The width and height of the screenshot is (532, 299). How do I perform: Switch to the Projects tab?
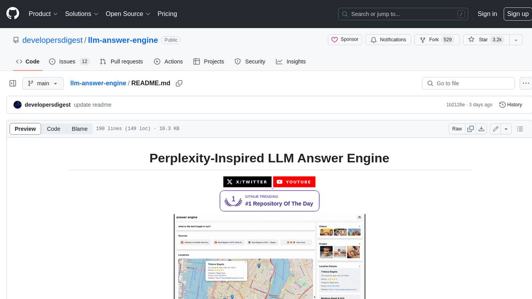(x=208, y=61)
